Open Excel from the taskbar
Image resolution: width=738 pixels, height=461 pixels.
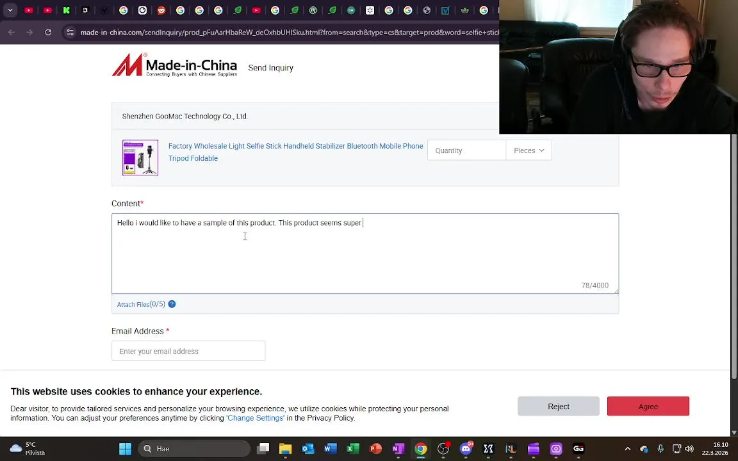[x=352, y=449]
